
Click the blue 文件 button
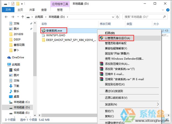point(8,10)
